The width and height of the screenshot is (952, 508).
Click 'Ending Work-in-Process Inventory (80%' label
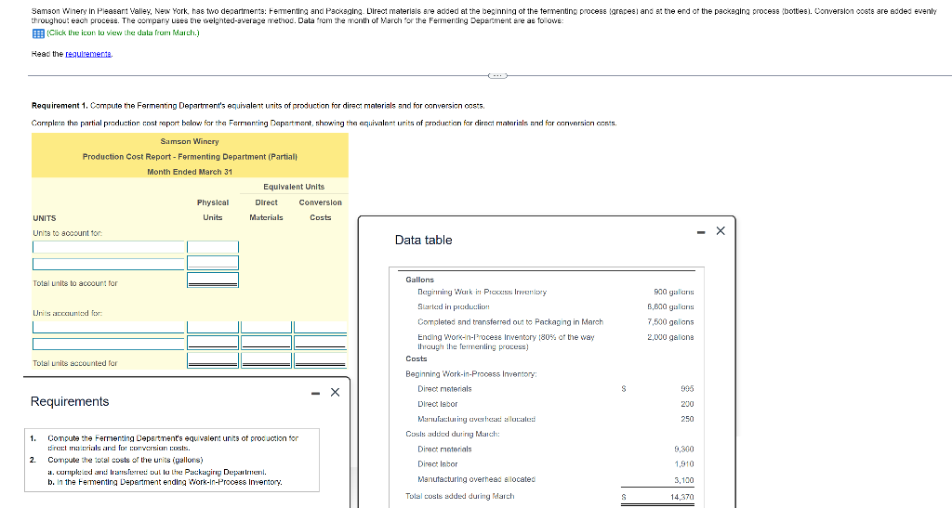click(x=506, y=342)
